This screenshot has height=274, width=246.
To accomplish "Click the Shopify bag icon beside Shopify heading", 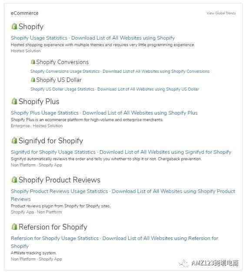I will 14,27.
